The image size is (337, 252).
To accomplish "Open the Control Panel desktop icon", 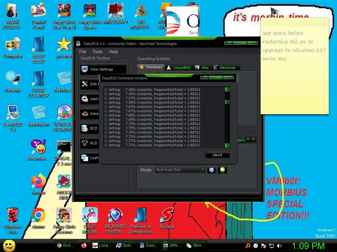I will (38, 16).
